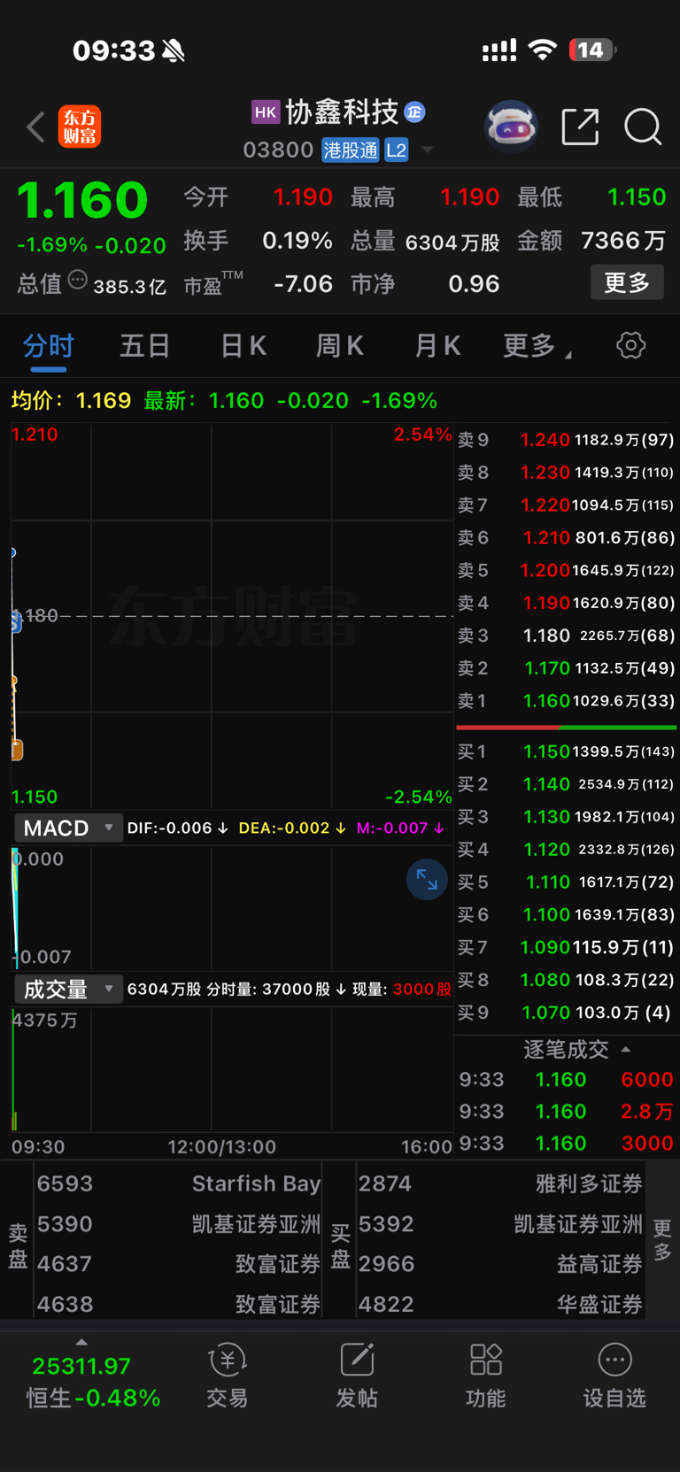Tap the 总值 info circle icon
The width and height of the screenshot is (680, 1472).
[78, 281]
